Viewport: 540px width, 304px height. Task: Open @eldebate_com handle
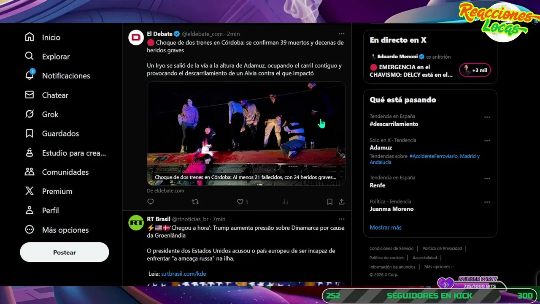coord(202,34)
